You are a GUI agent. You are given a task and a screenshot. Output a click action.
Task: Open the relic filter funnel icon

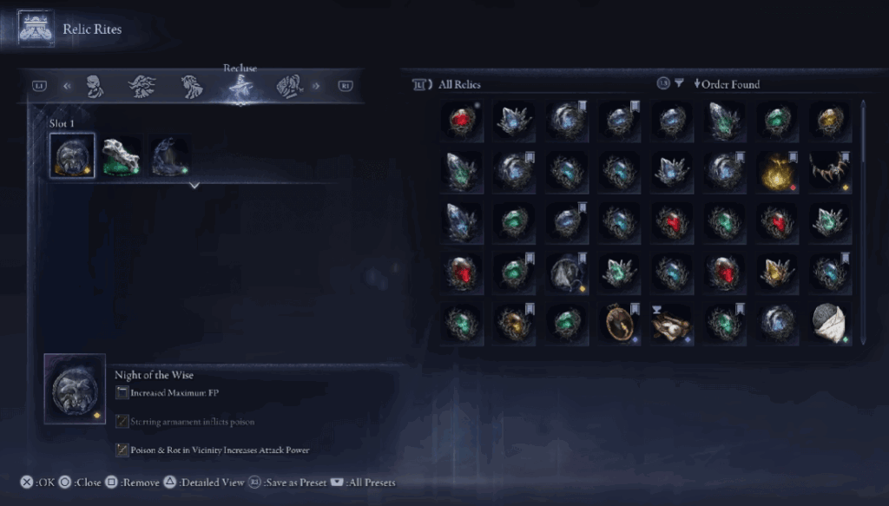[679, 83]
